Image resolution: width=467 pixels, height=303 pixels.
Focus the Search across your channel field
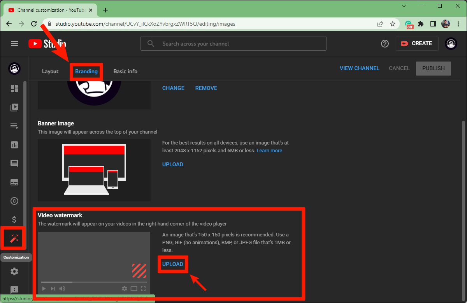233,44
